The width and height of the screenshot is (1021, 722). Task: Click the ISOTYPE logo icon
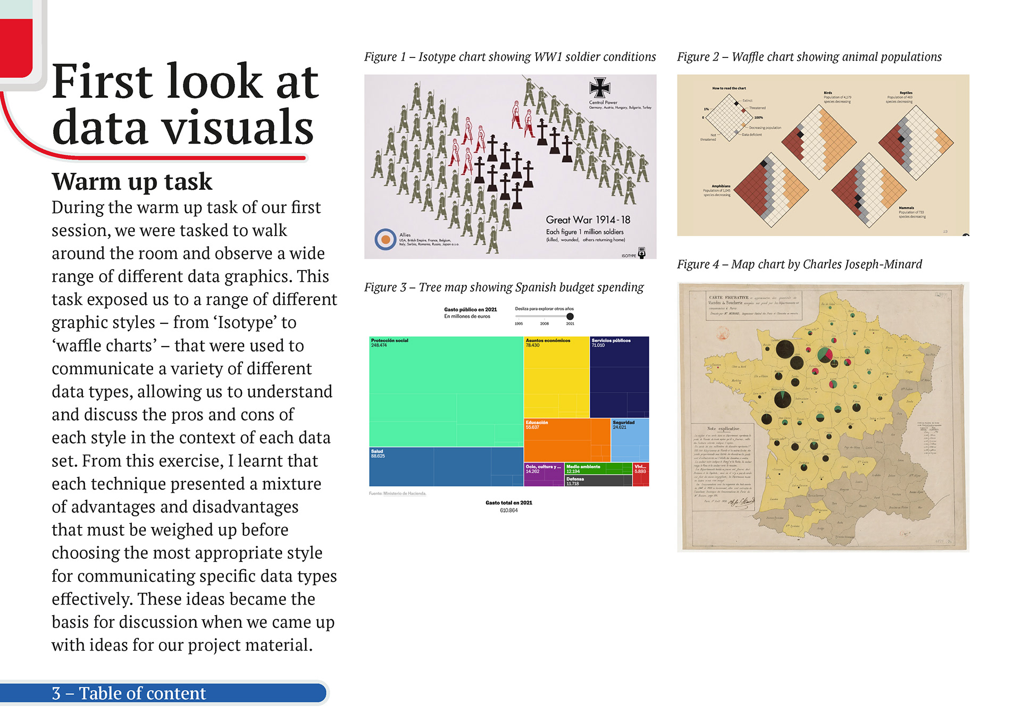pos(642,253)
